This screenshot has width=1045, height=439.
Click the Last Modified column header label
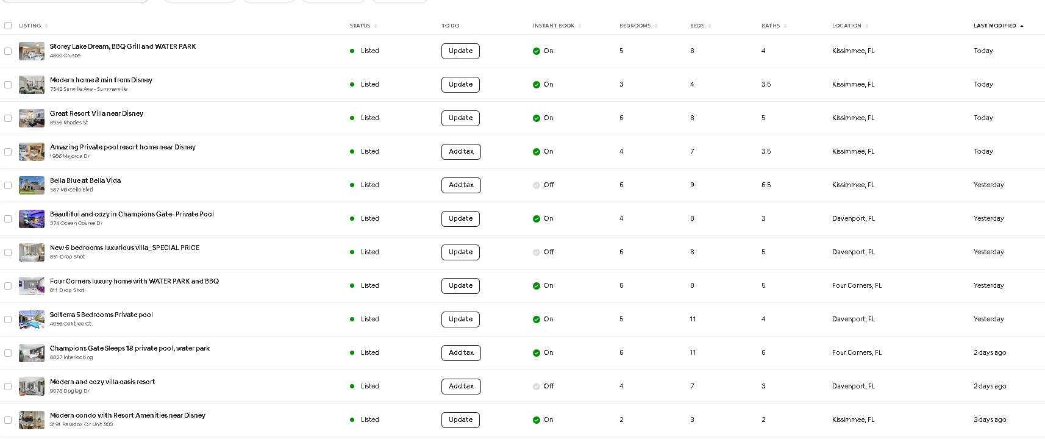pyautogui.click(x=994, y=26)
